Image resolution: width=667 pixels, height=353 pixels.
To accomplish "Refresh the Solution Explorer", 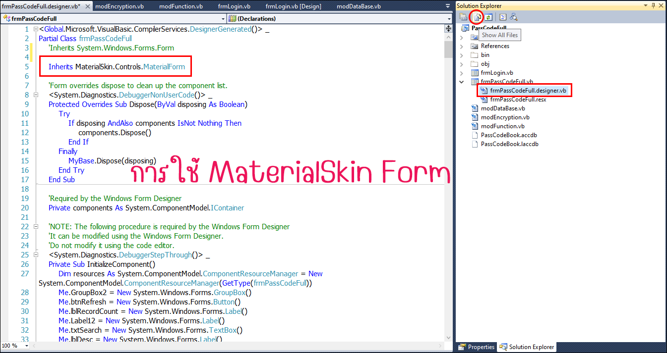I will click(x=488, y=17).
